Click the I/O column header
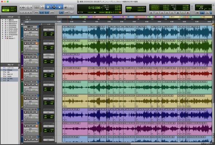Viewport: 215px width, 145px height. click(x=49, y=24)
